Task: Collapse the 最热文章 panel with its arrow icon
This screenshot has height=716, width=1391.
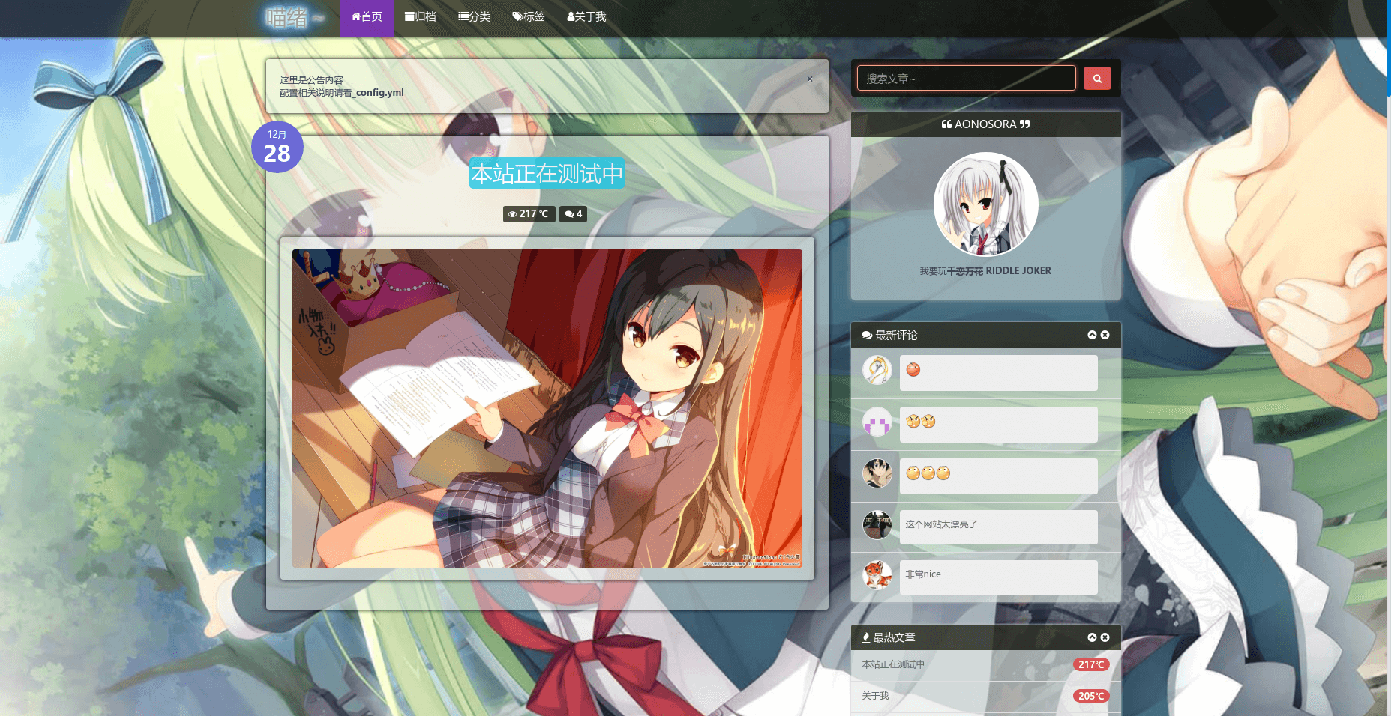Action: point(1092,637)
